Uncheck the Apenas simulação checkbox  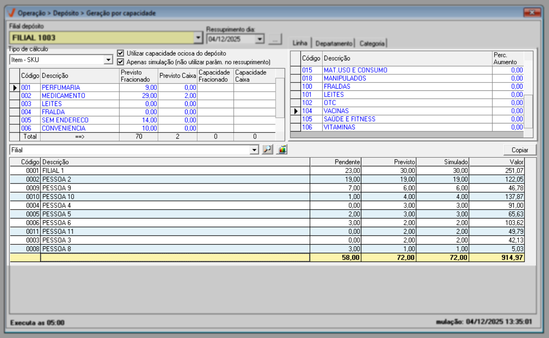pos(121,62)
